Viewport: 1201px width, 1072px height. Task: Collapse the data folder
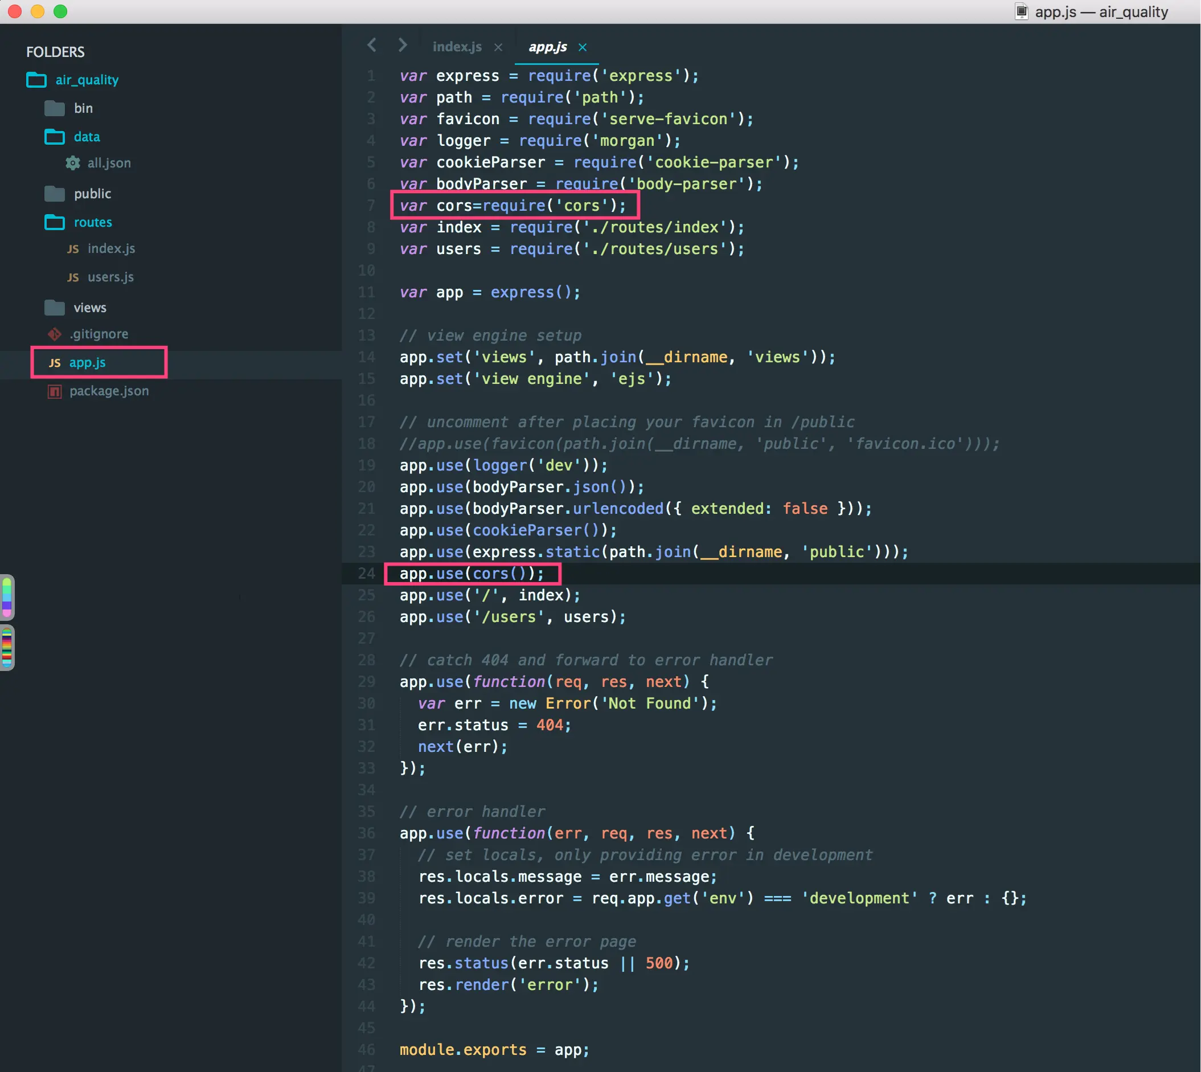pos(55,137)
